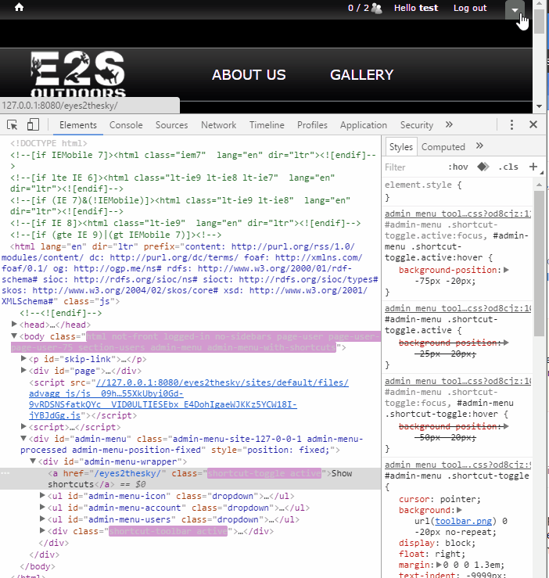549x578 pixels.
Task: Click the 'cursor: pointer' style declaration
Action: [440, 499]
